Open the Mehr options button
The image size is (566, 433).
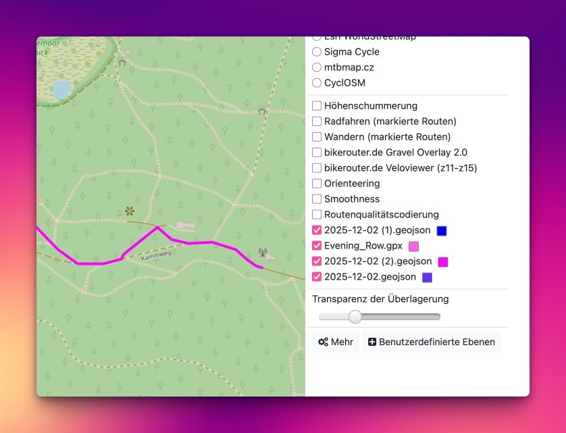point(336,342)
